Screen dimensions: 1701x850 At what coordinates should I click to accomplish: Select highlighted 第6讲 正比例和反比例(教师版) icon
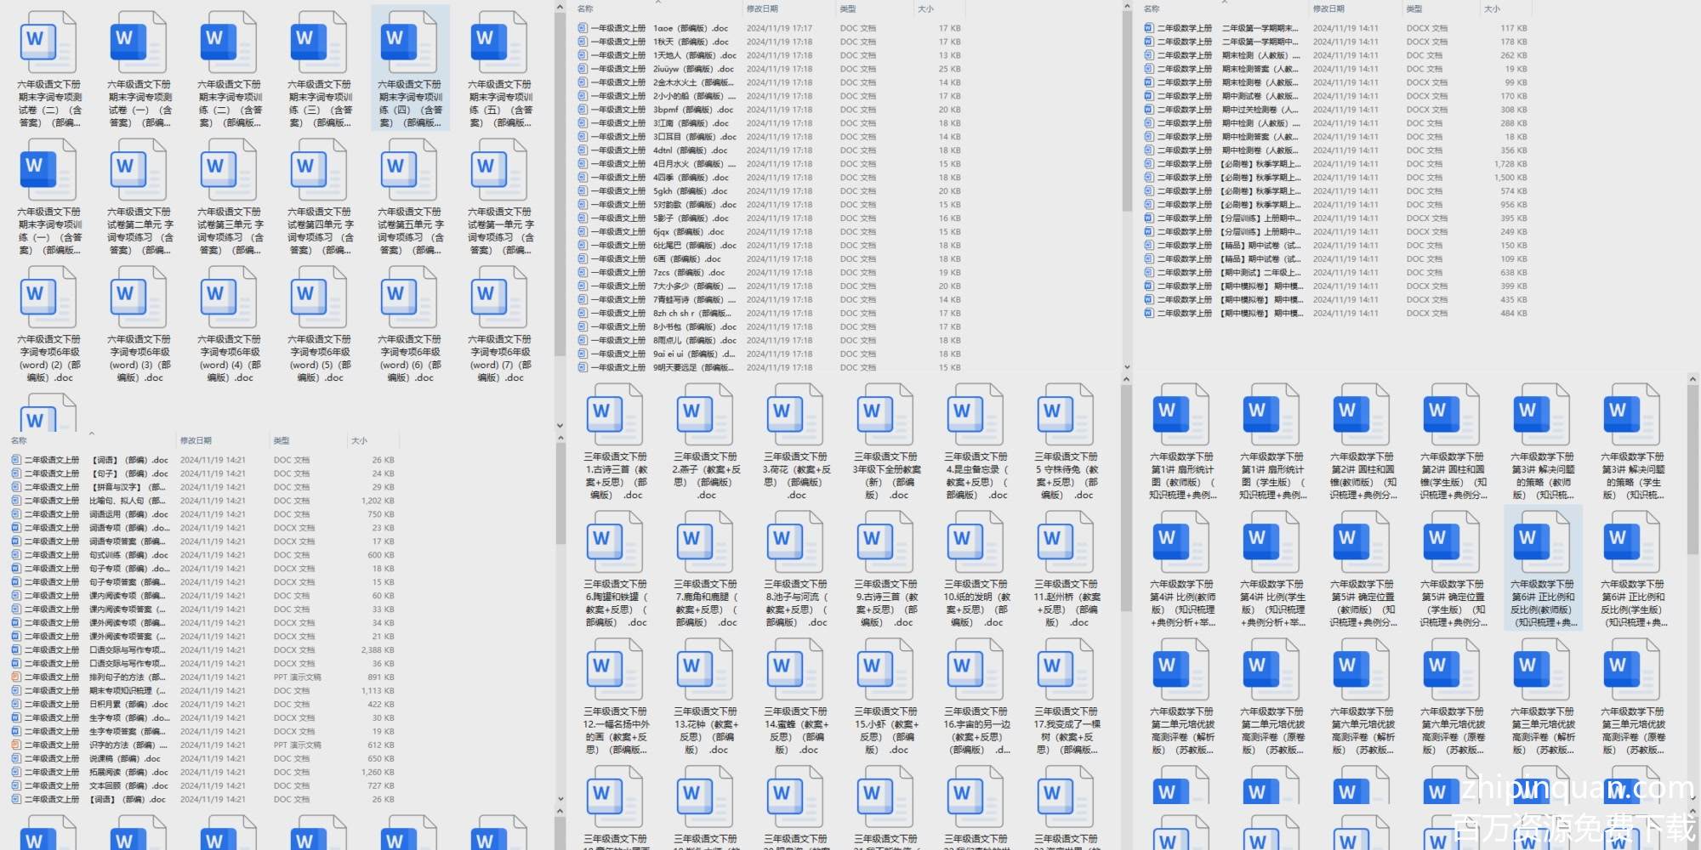click(1542, 541)
